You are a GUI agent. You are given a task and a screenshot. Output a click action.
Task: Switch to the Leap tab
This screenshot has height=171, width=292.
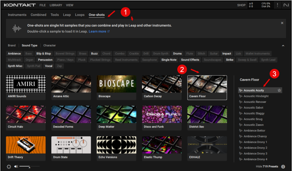click(x=67, y=15)
